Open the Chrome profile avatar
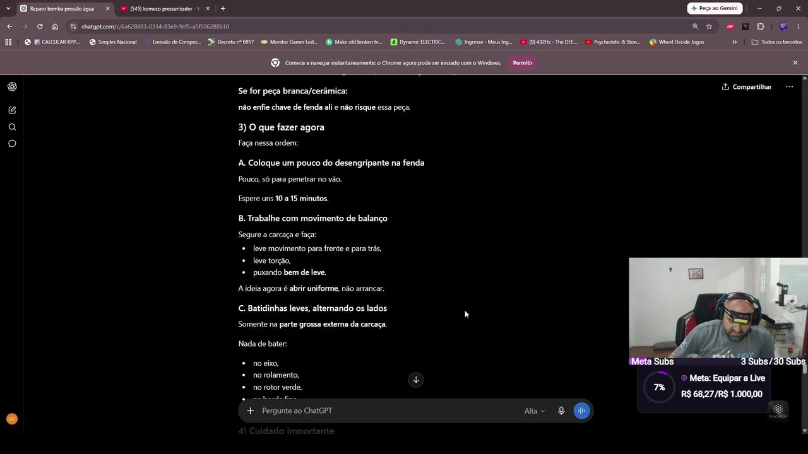This screenshot has width=808, height=454. click(x=783, y=26)
